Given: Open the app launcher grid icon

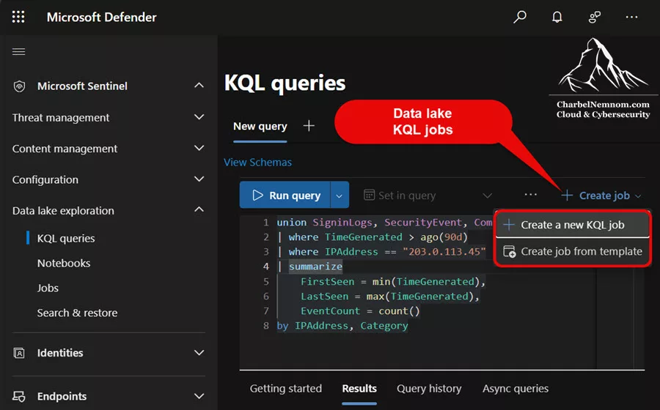Looking at the screenshot, I should 18,17.
